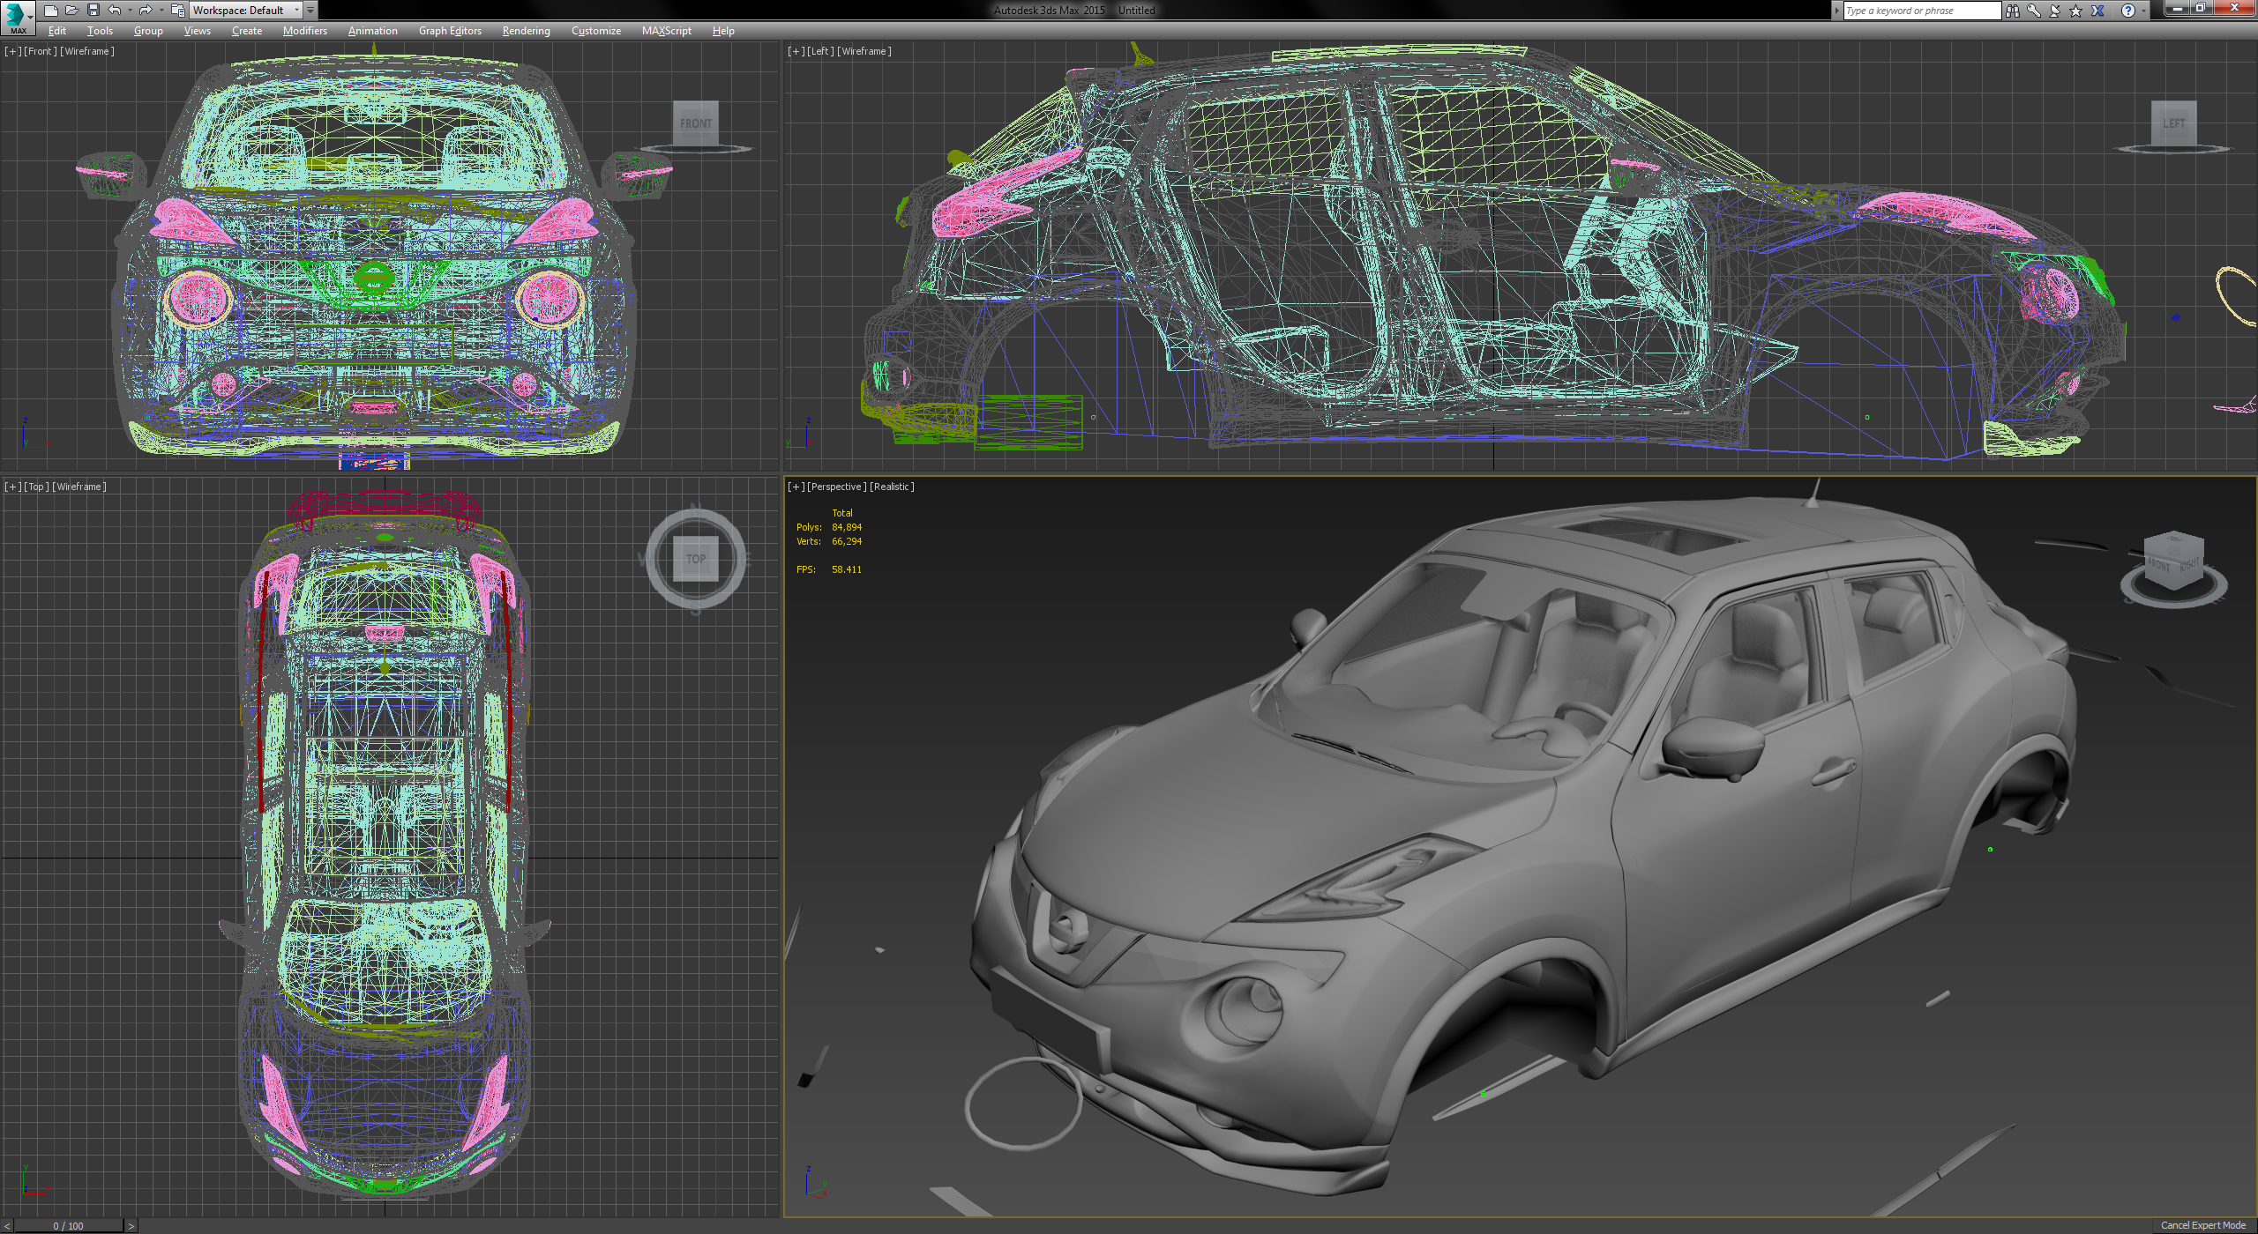Open the Top viewport [+] general menu

point(12,487)
